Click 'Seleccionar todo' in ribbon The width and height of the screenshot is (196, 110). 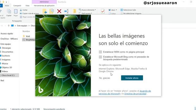coord(128,10)
